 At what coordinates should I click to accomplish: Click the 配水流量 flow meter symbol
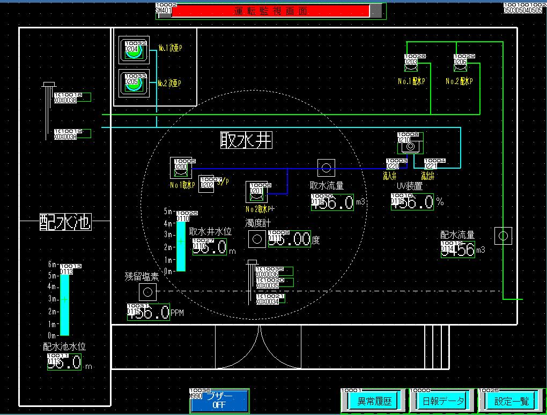503,236
